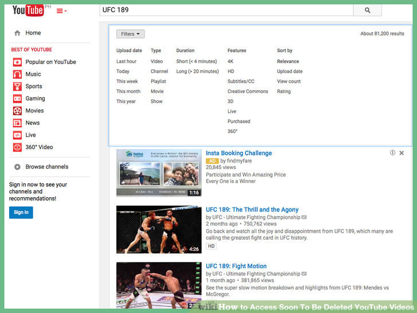Open the Thrill and the Agony video thumbnail
This screenshot has height=313, width=417.
pyautogui.click(x=159, y=229)
